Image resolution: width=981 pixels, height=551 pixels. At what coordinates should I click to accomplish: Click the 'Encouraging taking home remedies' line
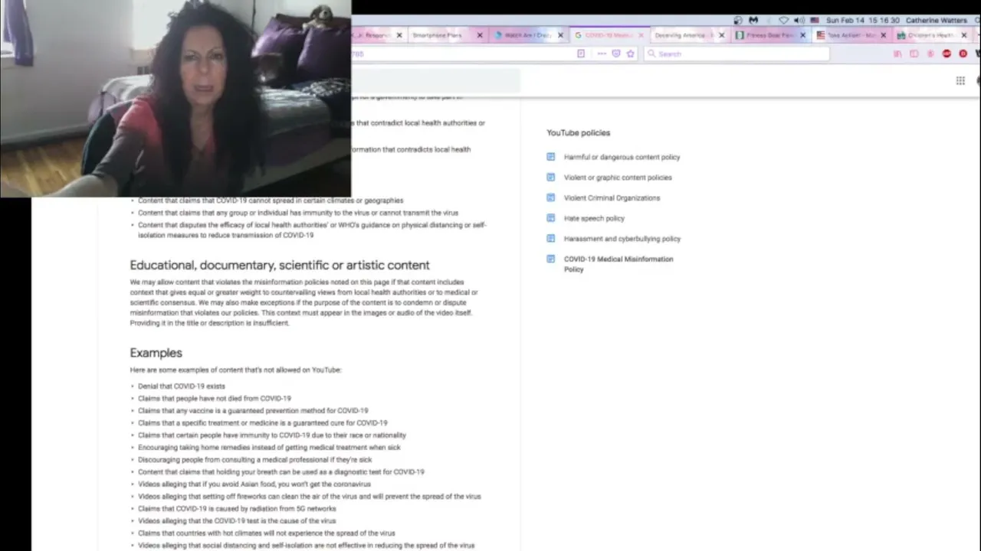[269, 448]
